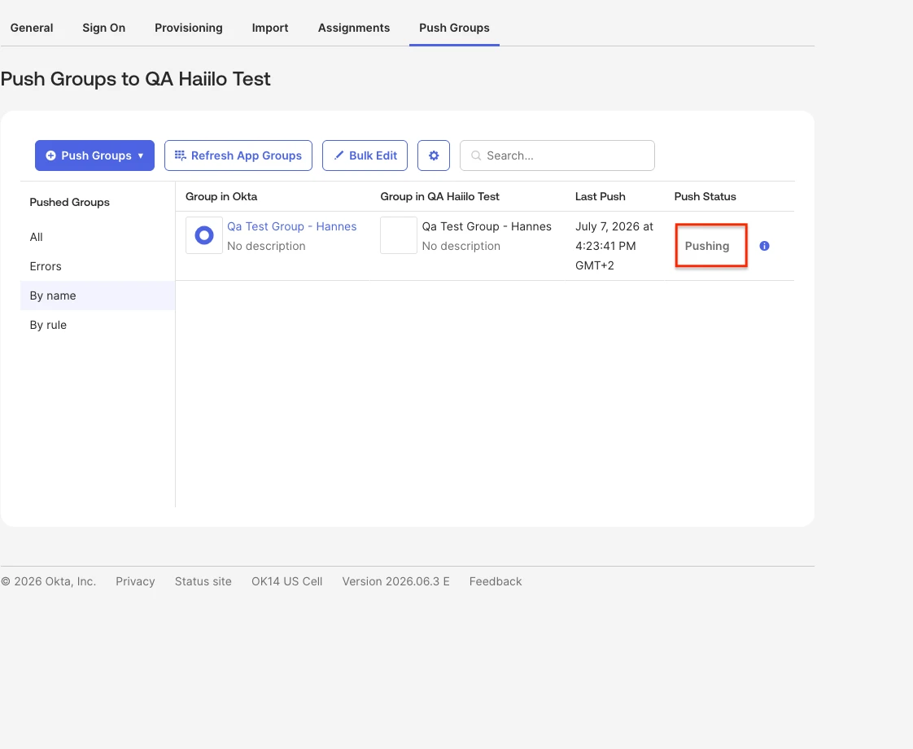The image size is (913, 749).
Task: Focus the Search input field
Action: coord(557,155)
